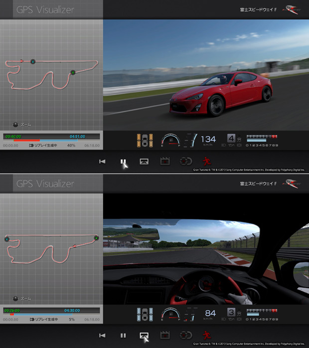Click highlighted camera view icon in cockpit replay

144,336
